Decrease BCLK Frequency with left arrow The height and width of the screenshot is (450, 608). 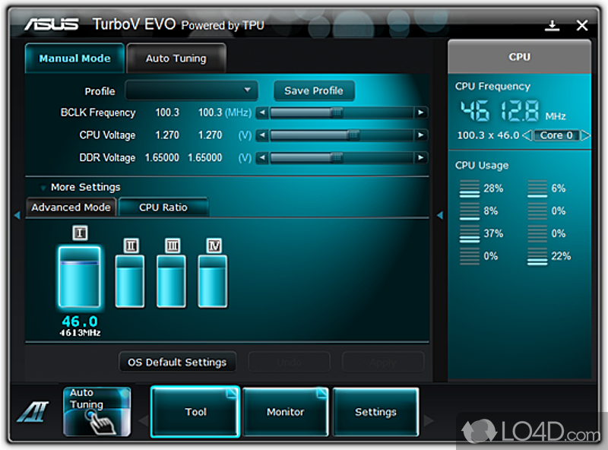(x=262, y=112)
